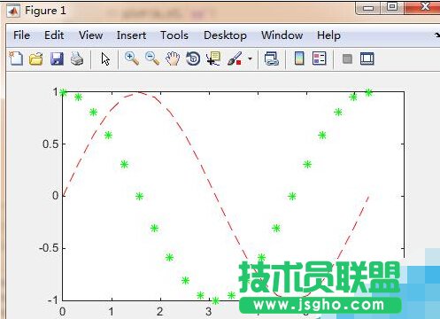The width and height of the screenshot is (440, 319).
Task: Open the Insert menu
Action: click(x=131, y=35)
